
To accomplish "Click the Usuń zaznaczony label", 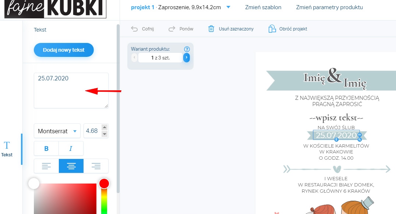I will tap(236, 29).
